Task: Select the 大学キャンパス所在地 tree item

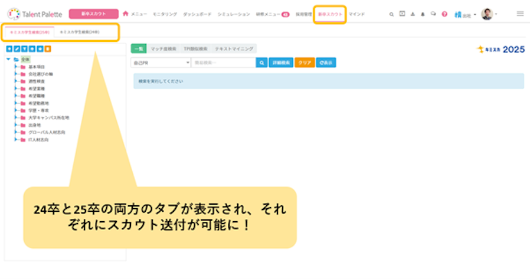Action: (48, 118)
